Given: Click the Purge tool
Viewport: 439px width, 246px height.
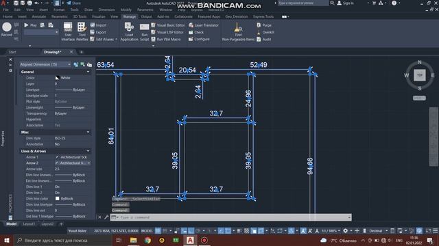Looking at the screenshot, I should point(264,25).
